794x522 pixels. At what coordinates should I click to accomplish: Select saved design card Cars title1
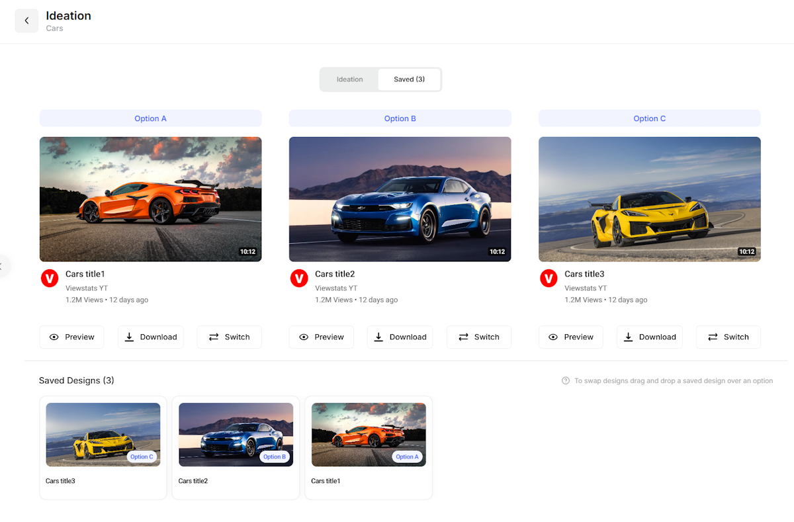point(369,447)
